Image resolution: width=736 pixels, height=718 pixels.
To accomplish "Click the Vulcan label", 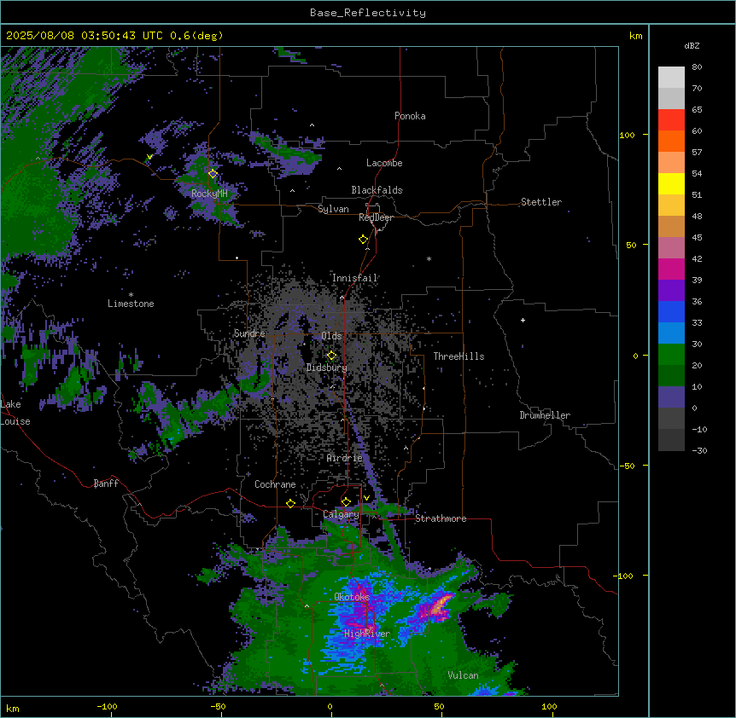I will point(464,675).
